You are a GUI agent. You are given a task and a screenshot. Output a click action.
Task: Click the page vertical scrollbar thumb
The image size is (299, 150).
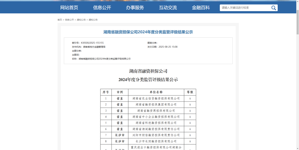click(298, 22)
